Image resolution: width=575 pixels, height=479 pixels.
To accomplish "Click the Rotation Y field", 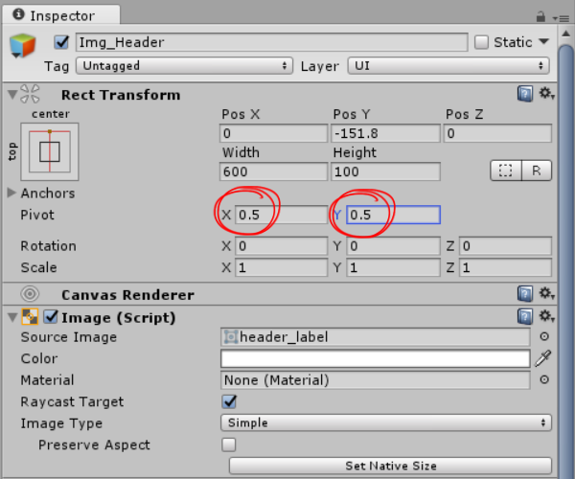I will click(393, 246).
